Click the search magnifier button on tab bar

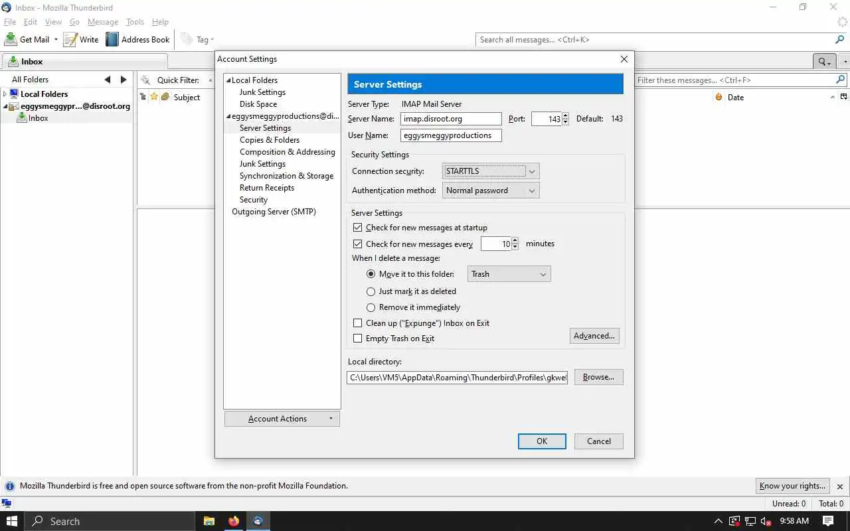coord(824,61)
